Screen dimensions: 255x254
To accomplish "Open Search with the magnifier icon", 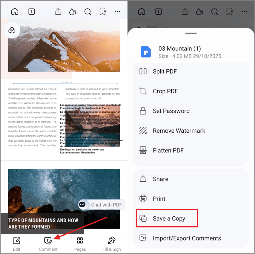I will pos(87,11).
